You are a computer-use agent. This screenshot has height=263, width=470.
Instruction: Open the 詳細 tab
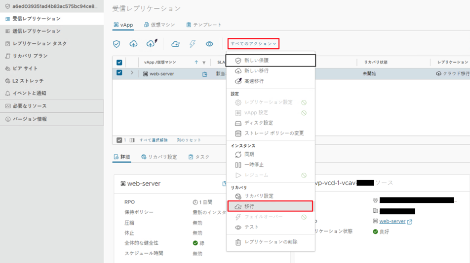click(x=121, y=157)
